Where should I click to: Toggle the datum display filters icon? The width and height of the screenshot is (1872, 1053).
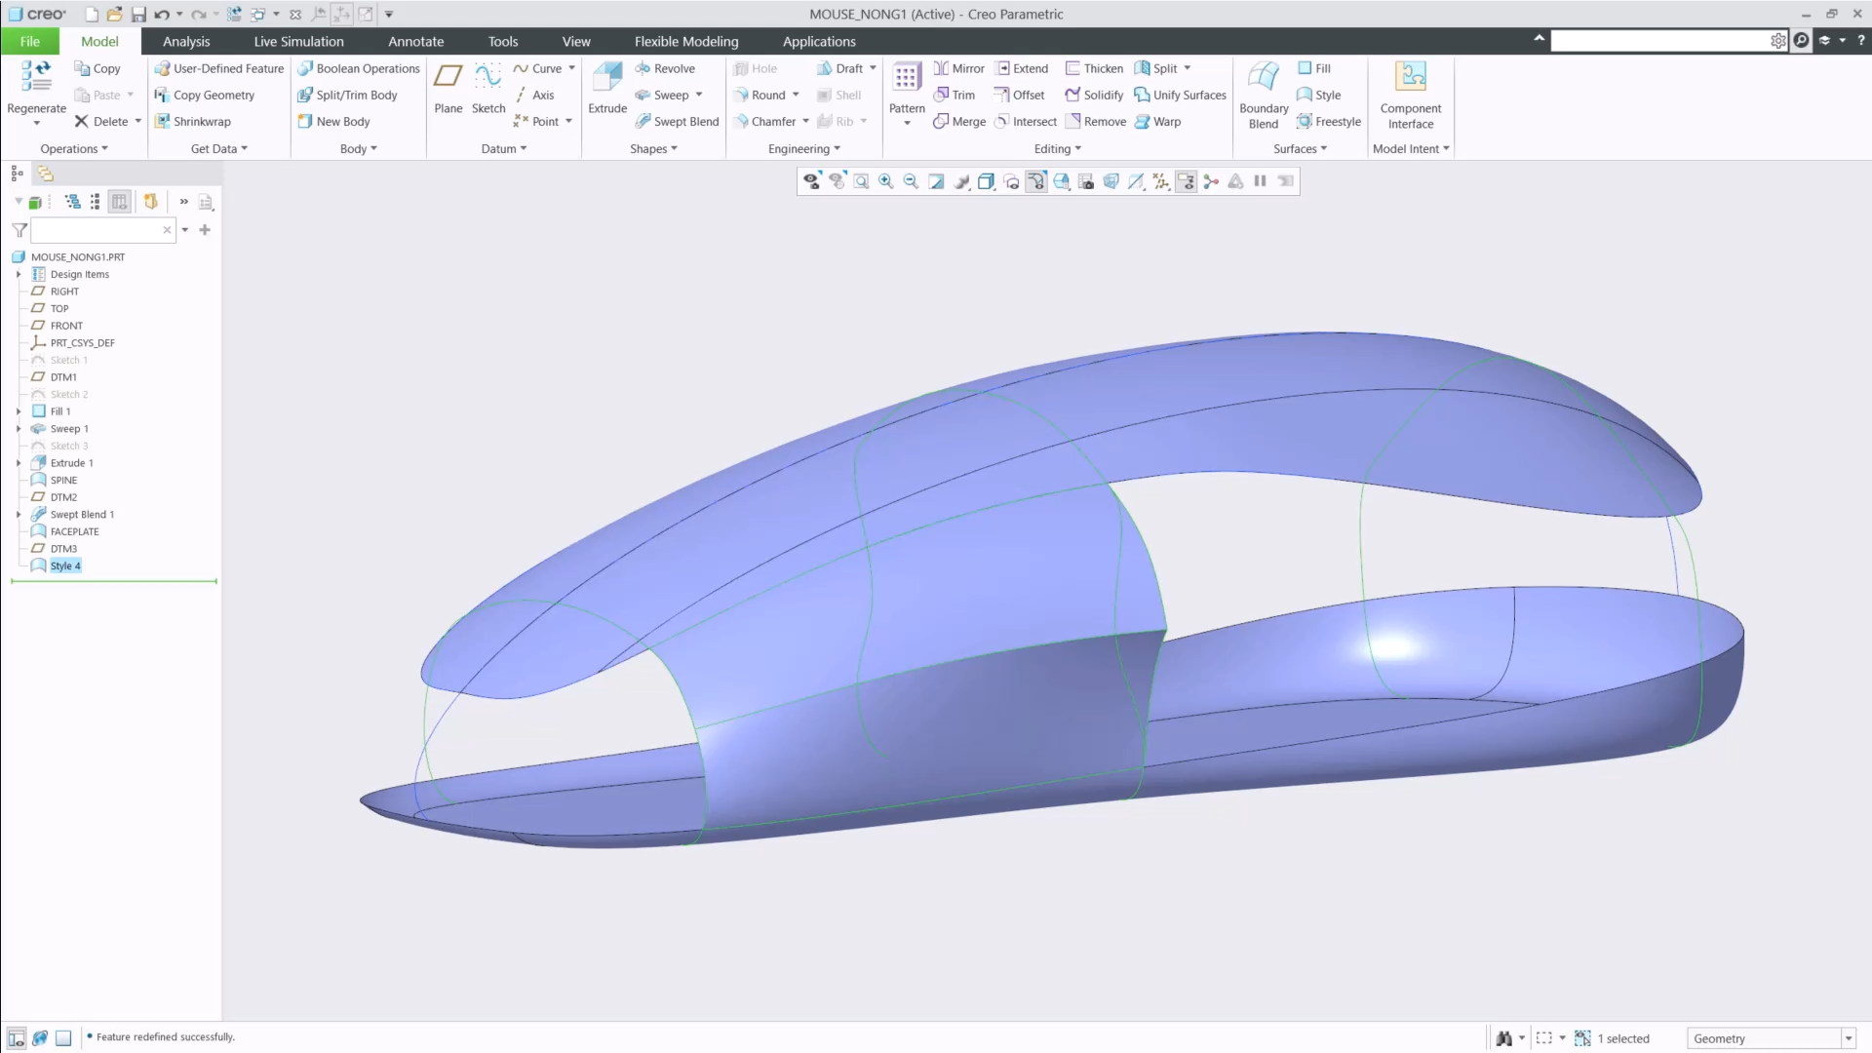(1160, 181)
